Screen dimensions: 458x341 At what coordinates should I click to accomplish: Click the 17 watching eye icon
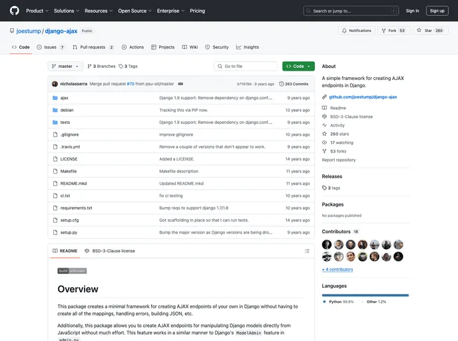(x=324, y=143)
